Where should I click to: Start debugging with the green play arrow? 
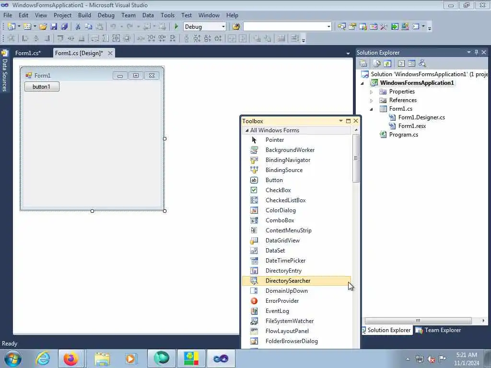tap(176, 27)
